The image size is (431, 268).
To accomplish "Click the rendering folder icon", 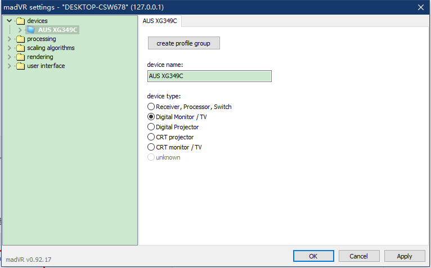I will coord(21,57).
